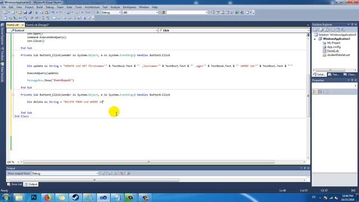Screen dimensions: 359x202
Task: Click View Class Diagram icon in Solution Explorer
Action: click(343, 30)
